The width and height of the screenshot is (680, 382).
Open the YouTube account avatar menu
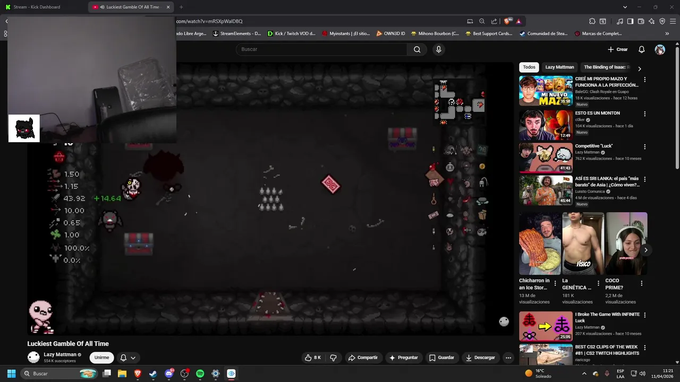(x=660, y=49)
